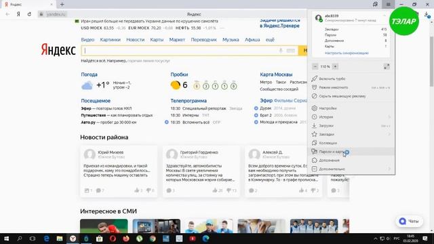Open 'Погода' weather heading
434x244 pixels.
(89, 75)
